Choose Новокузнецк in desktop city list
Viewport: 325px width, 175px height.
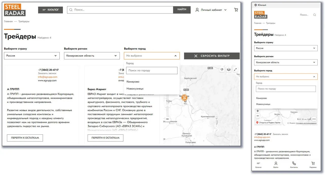click(135, 89)
